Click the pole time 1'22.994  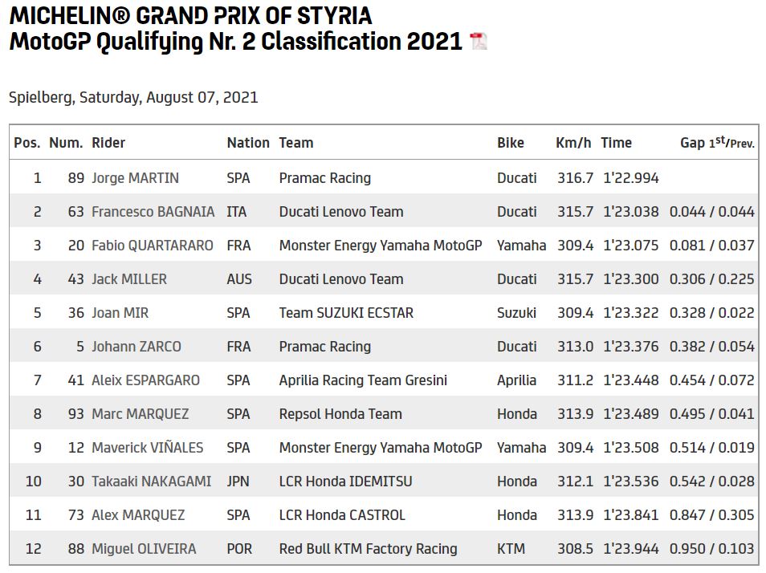(630, 178)
